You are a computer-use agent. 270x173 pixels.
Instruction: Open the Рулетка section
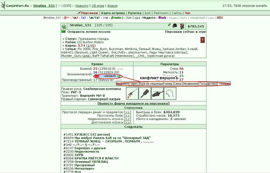click(135, 13)
